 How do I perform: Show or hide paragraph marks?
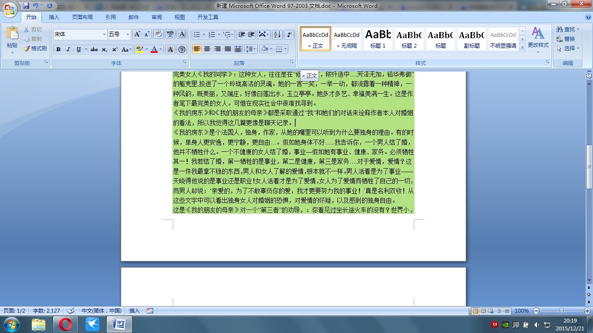click(289, 34)
